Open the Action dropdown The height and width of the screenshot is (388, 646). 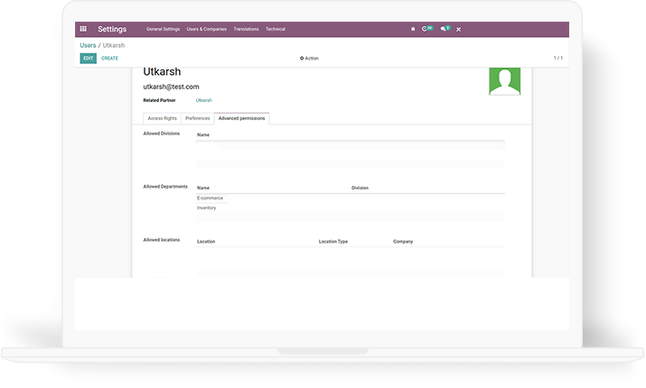(x=309, y=59)
